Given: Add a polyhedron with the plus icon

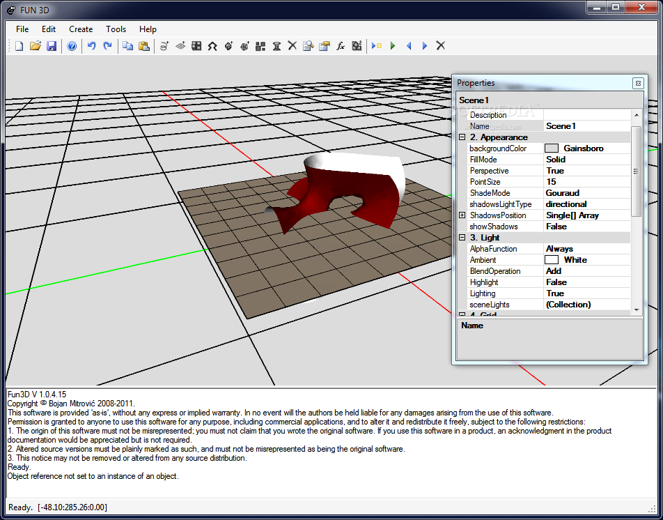Looking at the screenshot, I should [x=244, y=46].
